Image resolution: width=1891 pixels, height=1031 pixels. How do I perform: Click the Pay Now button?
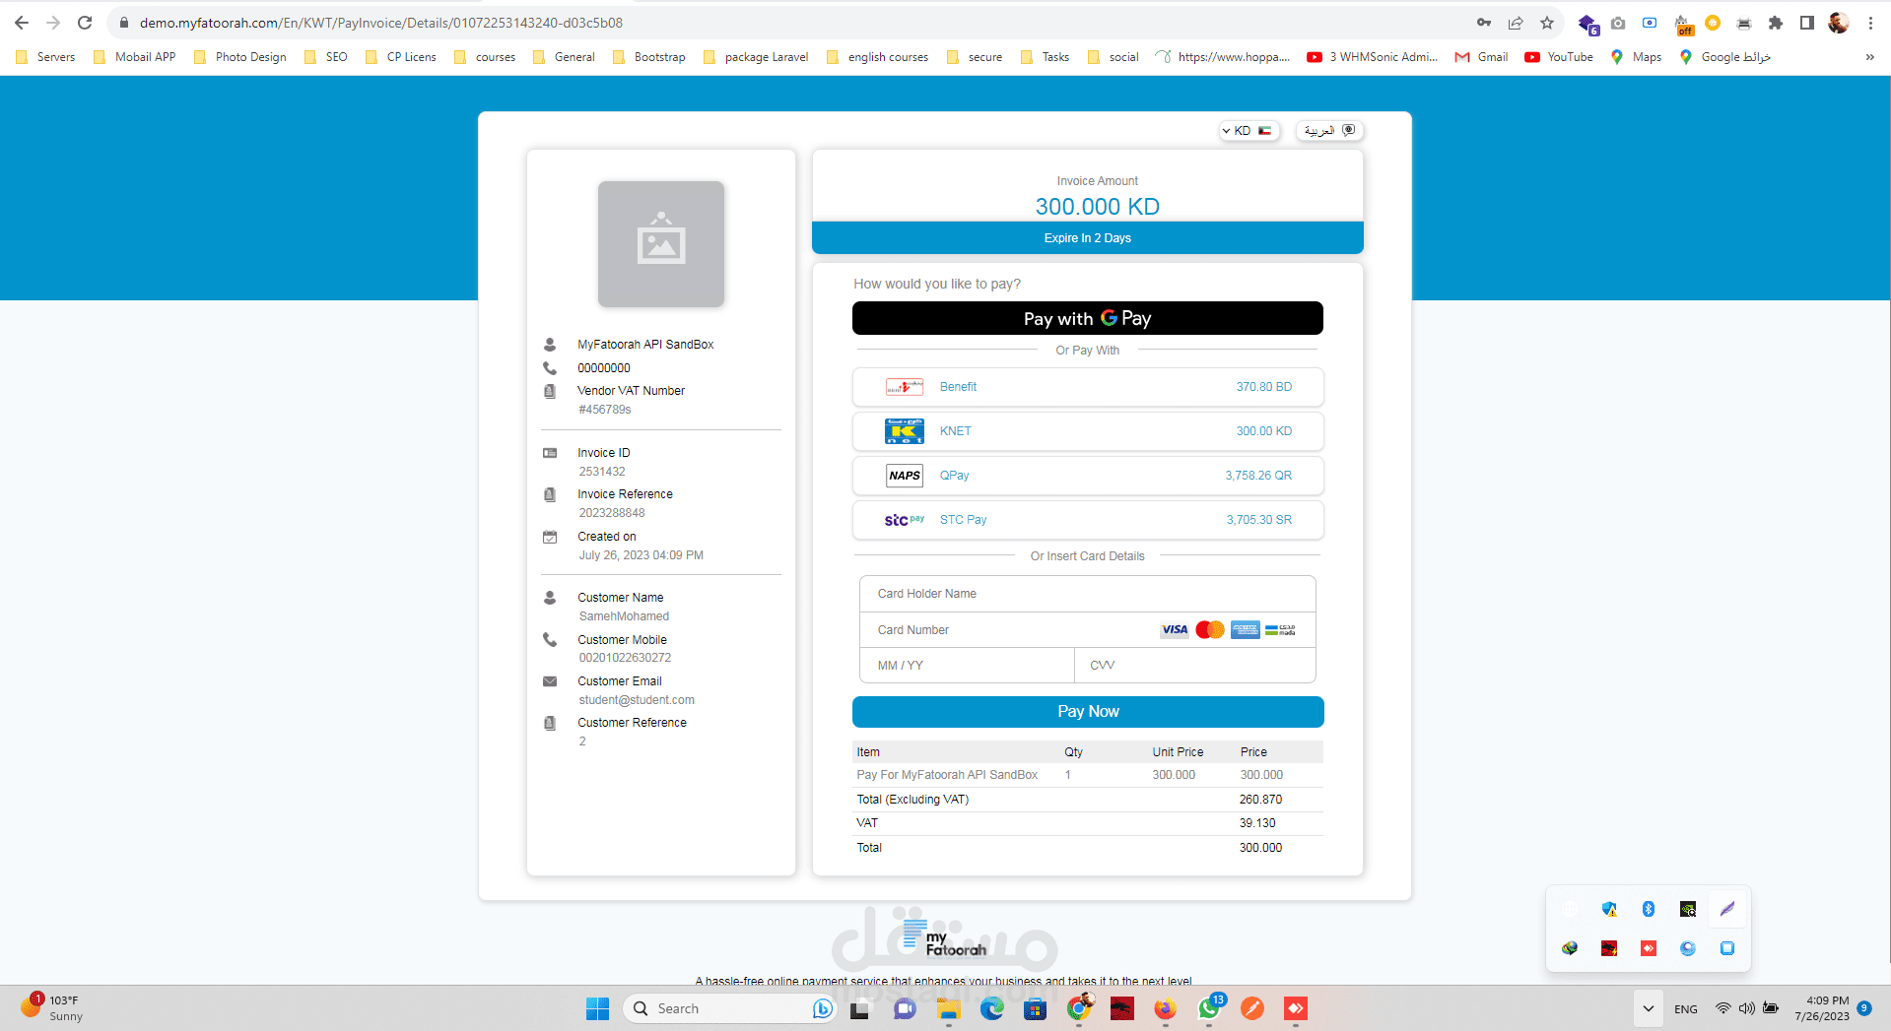(x=1088, y=712)
